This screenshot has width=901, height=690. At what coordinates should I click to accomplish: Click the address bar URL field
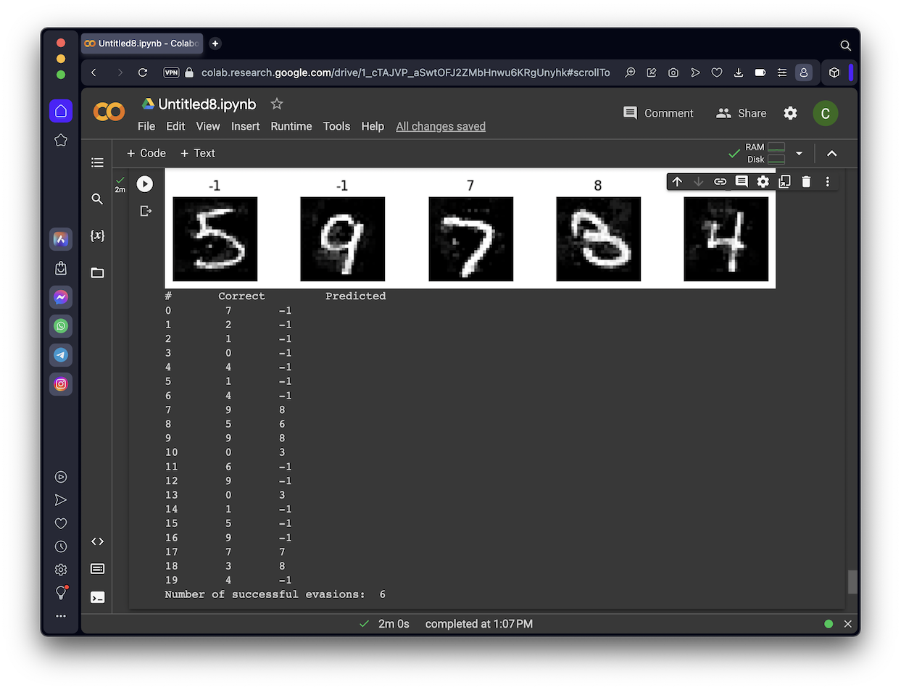click(404, 72)
